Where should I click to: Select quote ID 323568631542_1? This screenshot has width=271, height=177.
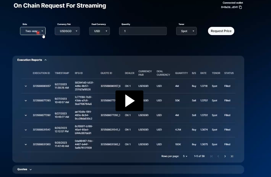click(110, 130)
